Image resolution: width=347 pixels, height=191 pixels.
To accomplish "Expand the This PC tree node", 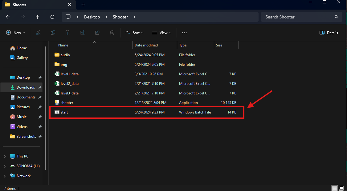I will tap(5, 156).
